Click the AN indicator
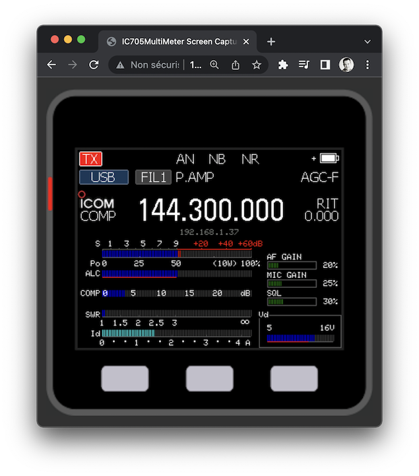Image resolution: width=419 pixels, height=476 pixels. click(x=185, y=159)
